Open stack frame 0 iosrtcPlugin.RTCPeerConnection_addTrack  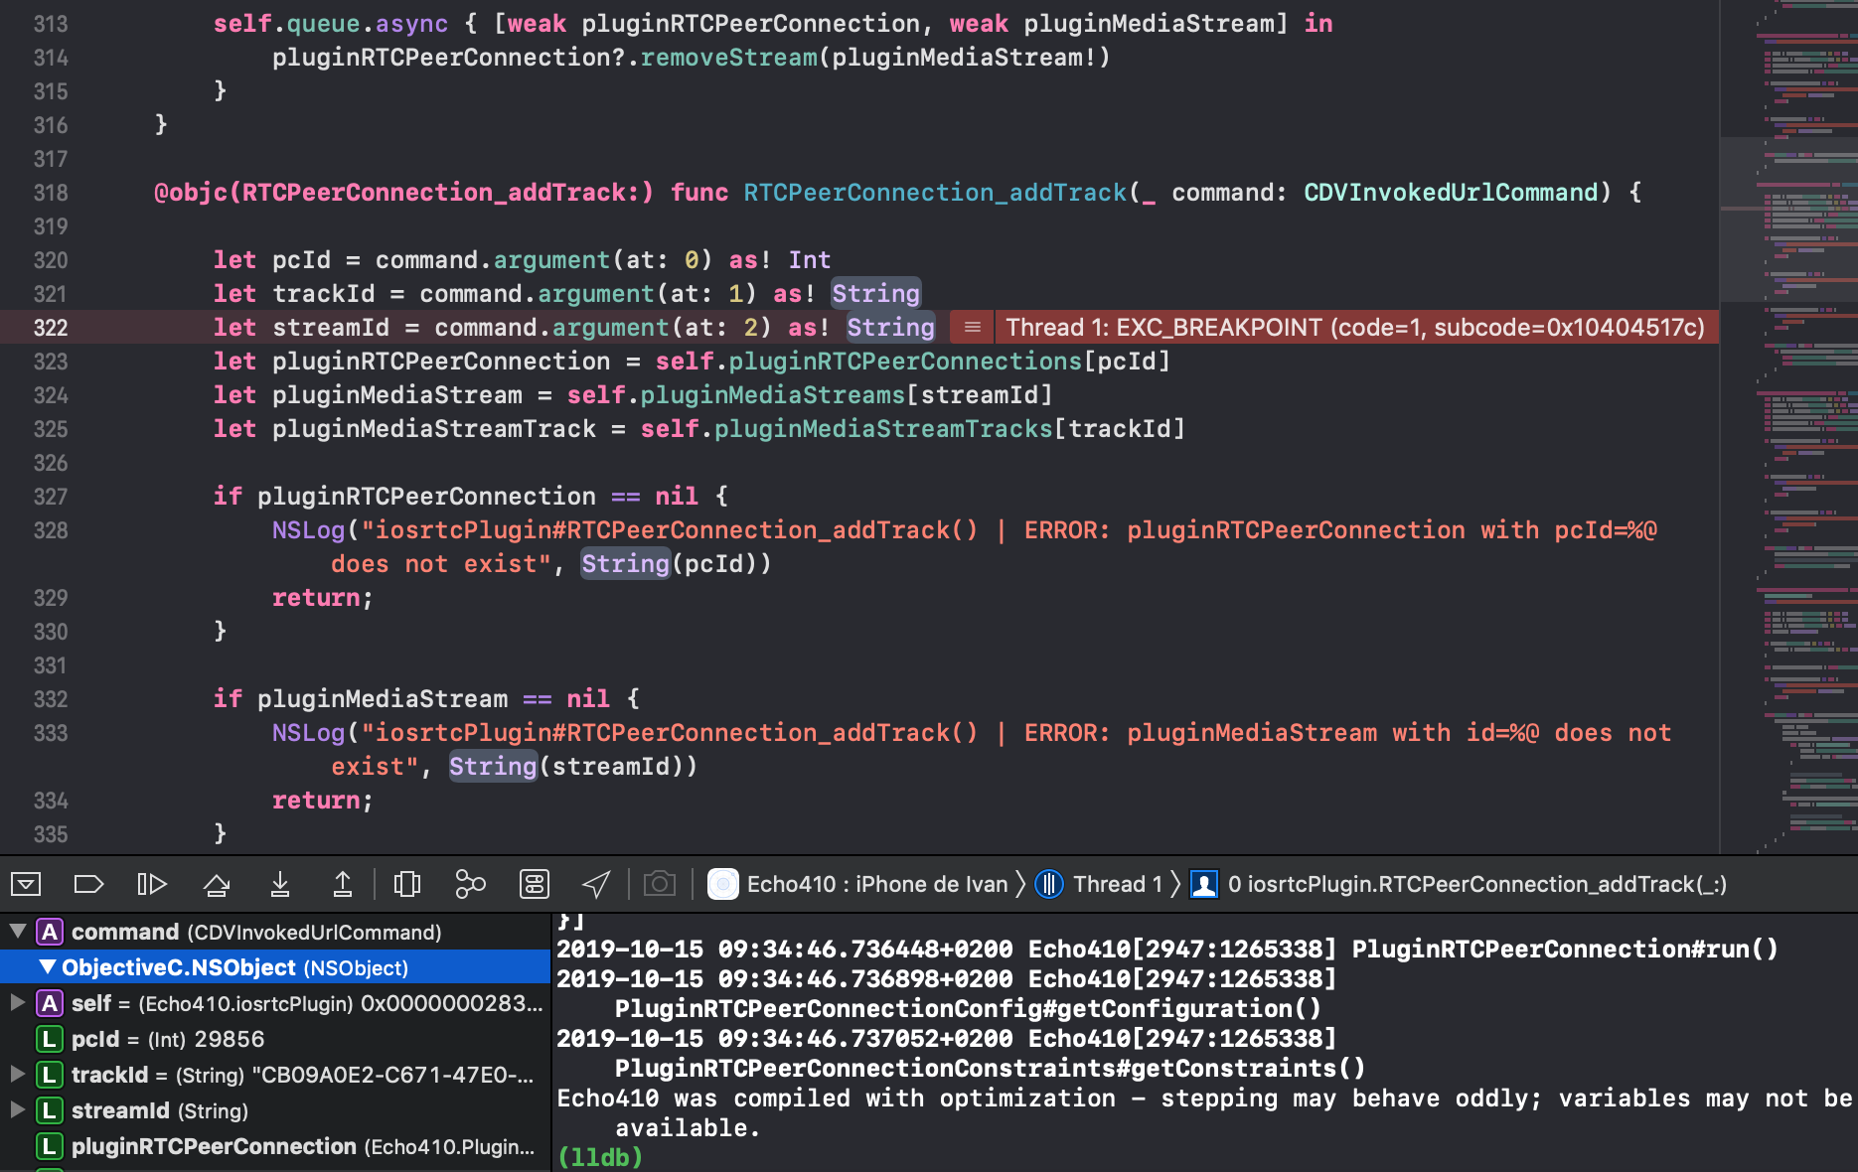(x=1459, y=884)
